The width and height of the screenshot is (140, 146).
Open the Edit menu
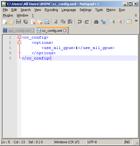[14, 10]
